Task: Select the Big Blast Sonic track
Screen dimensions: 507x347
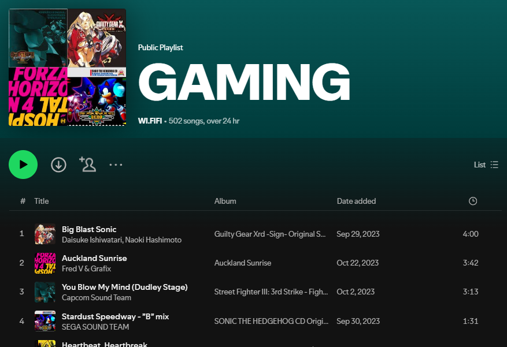Action: 89,229
